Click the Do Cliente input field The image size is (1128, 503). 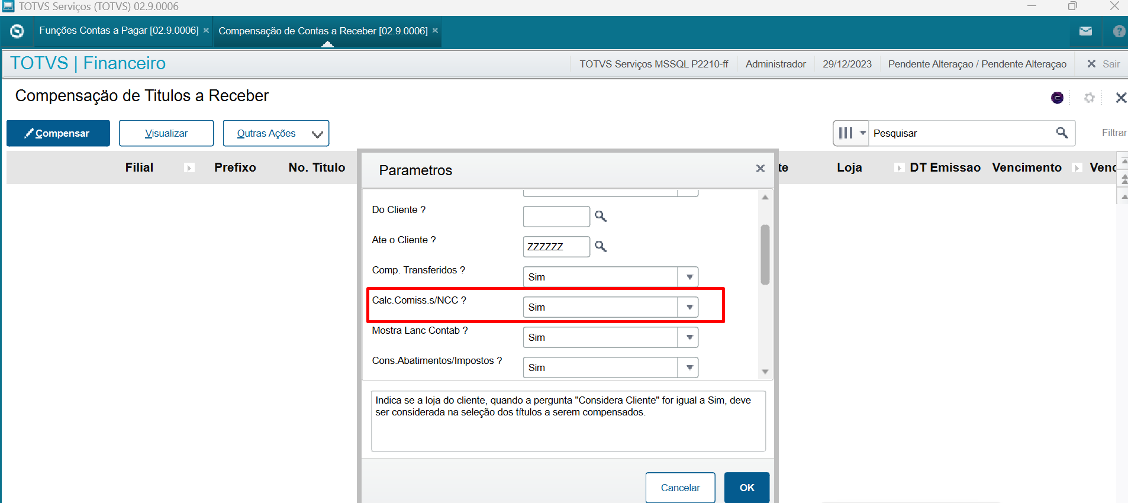[556, 217]
